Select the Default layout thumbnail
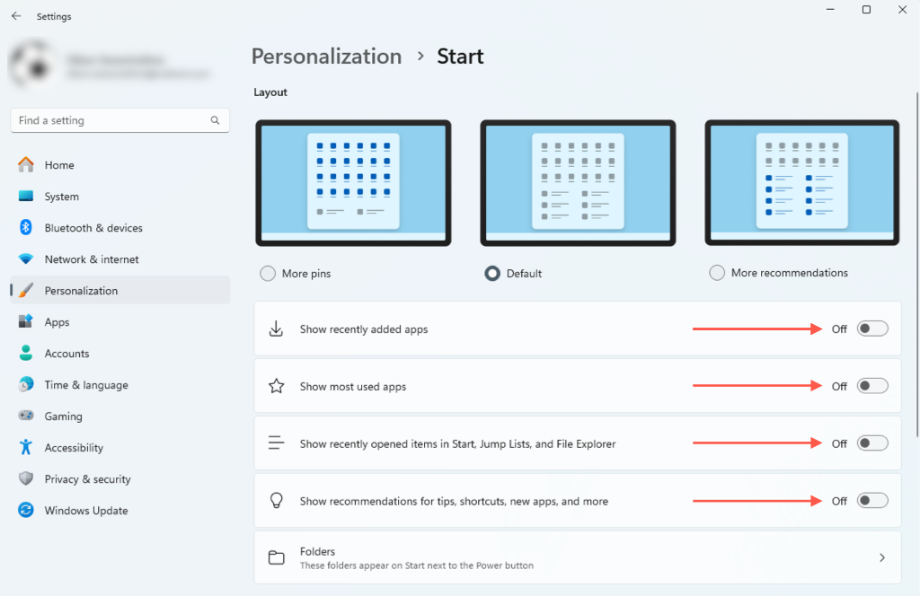The width and height of the screenshot is (920, 596). (578, 183)
